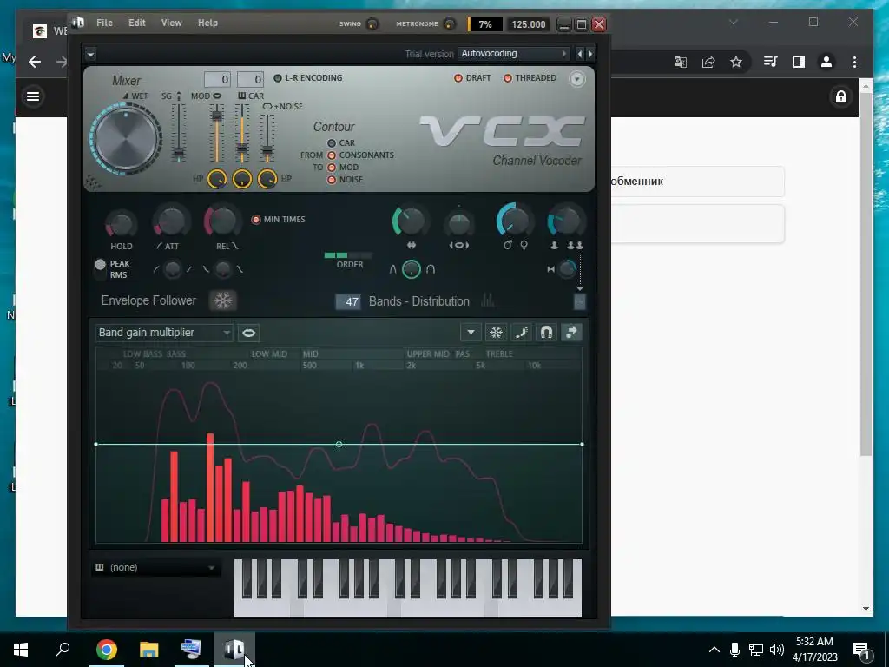Click the browser hamburger menu icon

pos(33,96)
